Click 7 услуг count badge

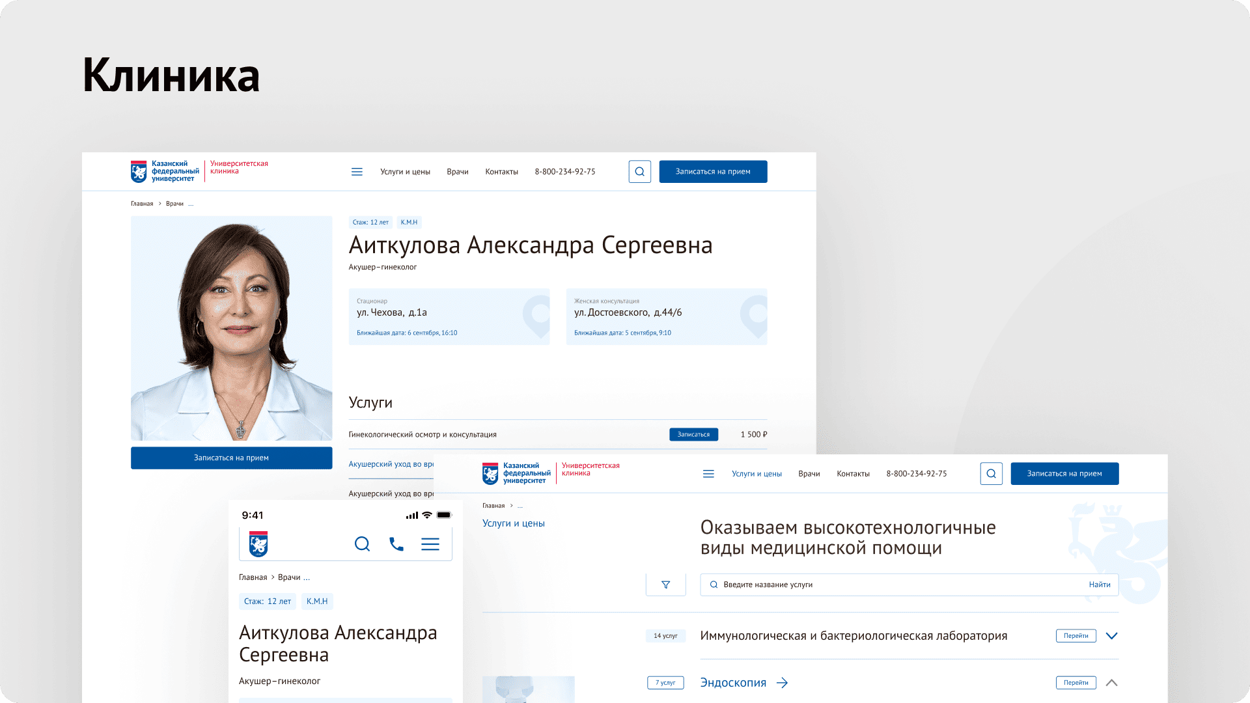pyautogui.click(x=665, y=683)
